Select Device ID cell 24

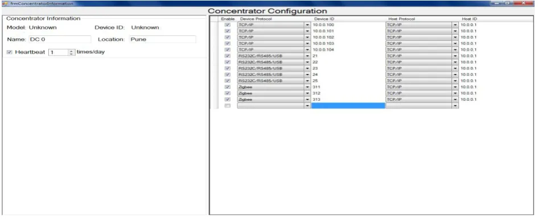point(348,75)
